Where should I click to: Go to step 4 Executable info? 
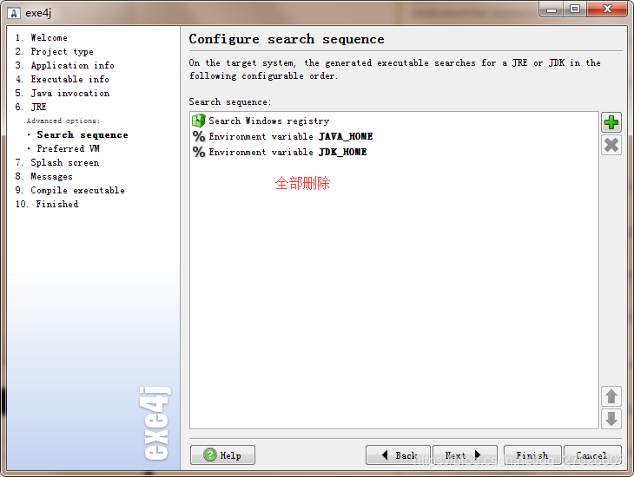pos(62,79)
